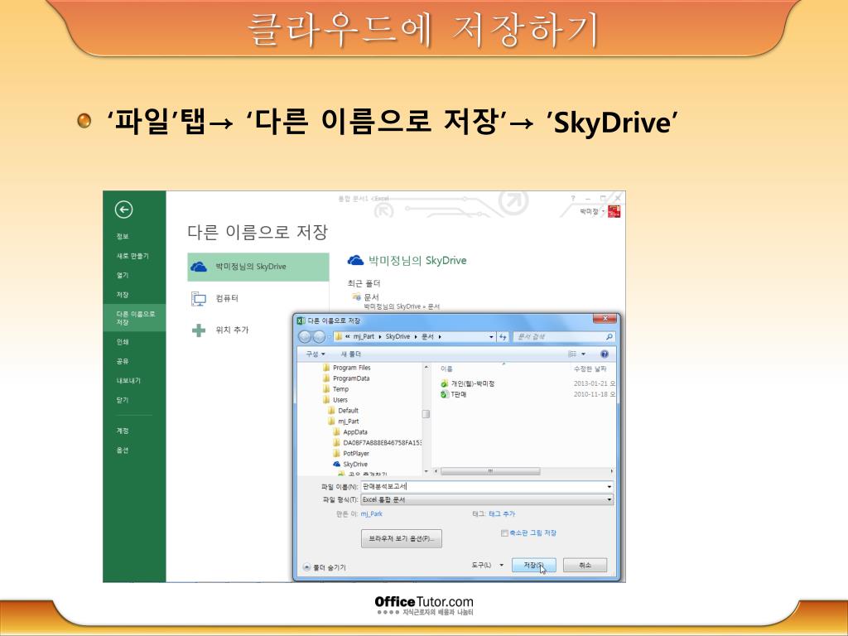Select the 개인(월)-박미정 file
The height and width of the screenshot is (636, 848).
pyautogui.click(x=467, y=383)
